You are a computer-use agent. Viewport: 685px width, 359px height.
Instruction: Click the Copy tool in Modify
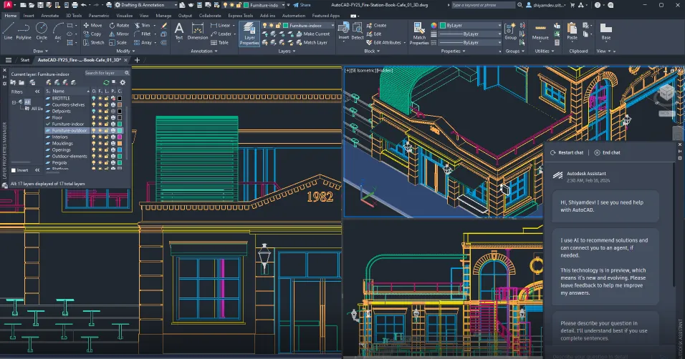pos(92,34)
